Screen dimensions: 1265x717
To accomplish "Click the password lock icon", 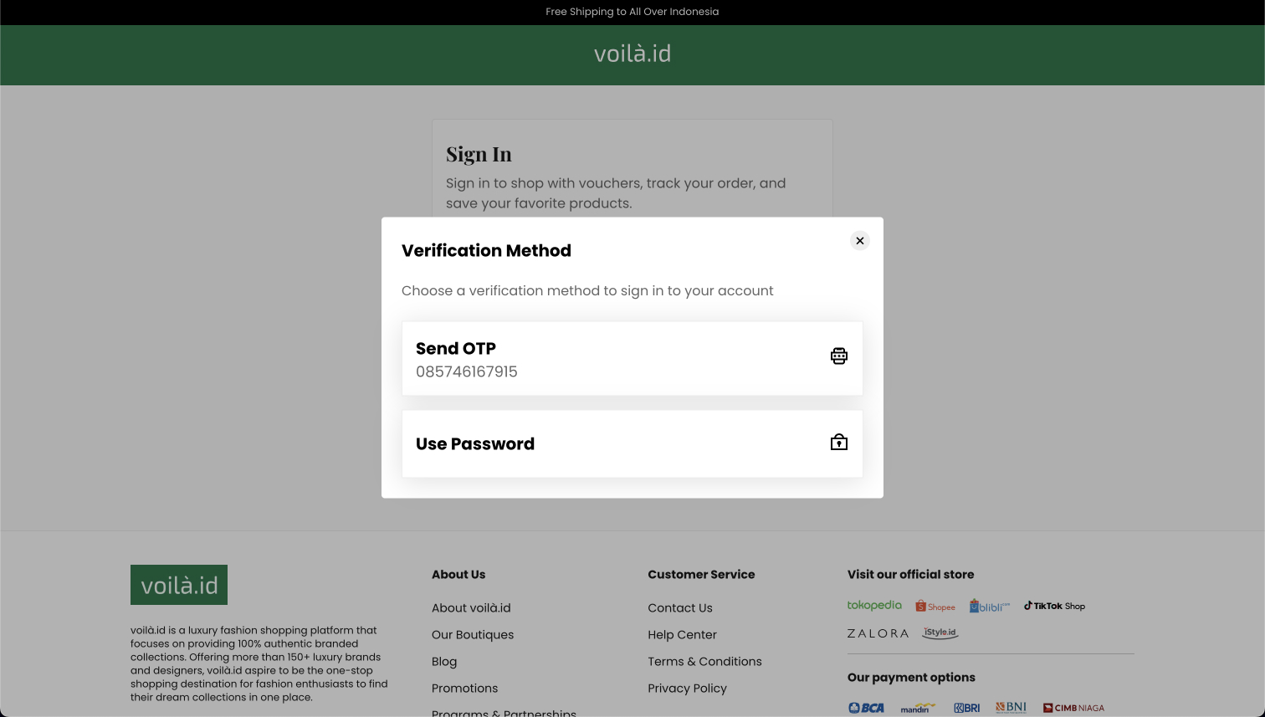I will [x=838, y=443].
